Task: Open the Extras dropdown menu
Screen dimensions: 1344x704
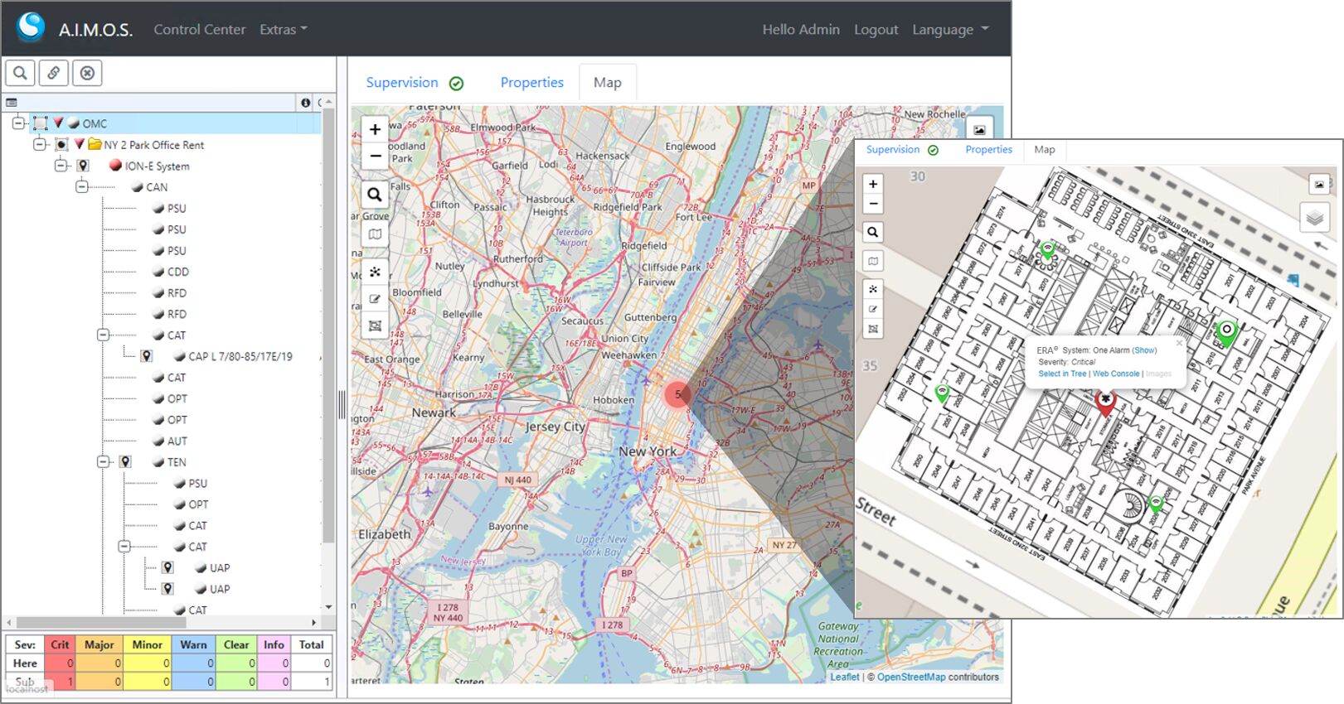Action: (284, 30)
